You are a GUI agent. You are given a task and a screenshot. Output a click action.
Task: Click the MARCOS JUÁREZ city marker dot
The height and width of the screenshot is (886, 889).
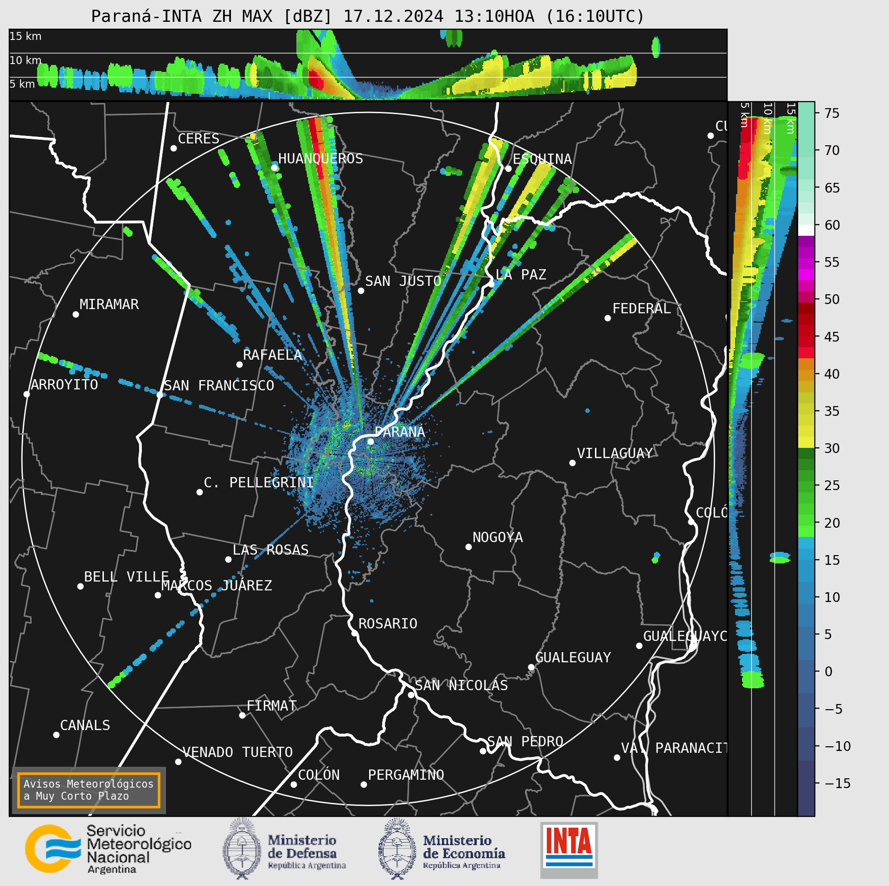[x=158, y=595]
